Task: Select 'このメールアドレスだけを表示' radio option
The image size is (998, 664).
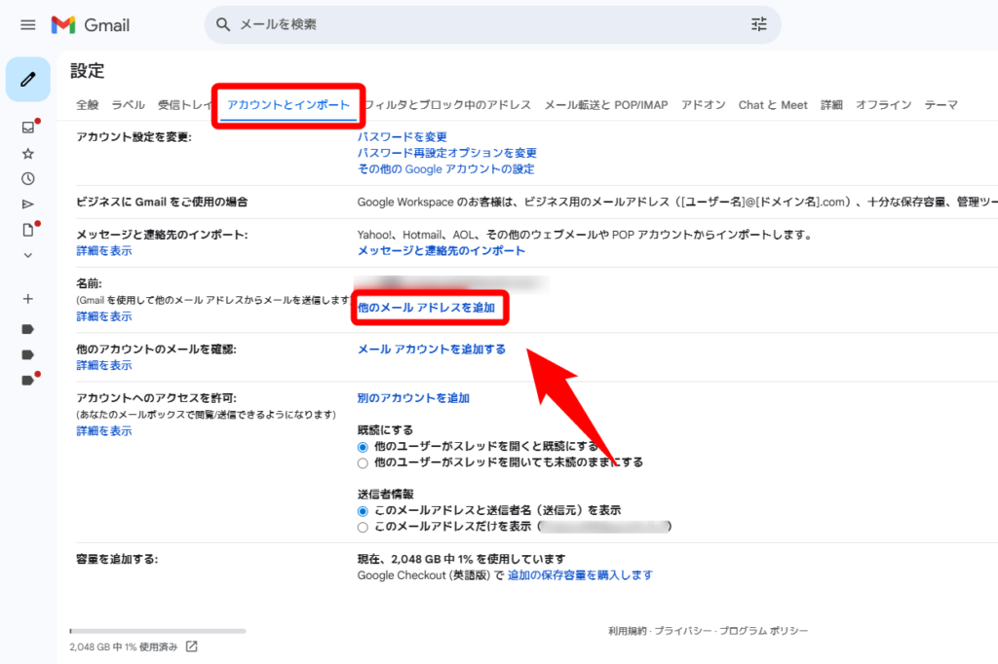Action: (364, 527)
